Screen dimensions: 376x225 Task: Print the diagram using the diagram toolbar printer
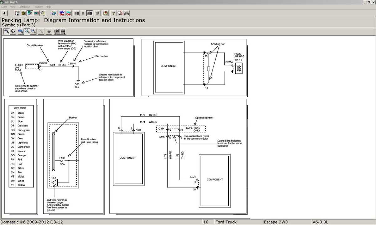coord(49,31)
